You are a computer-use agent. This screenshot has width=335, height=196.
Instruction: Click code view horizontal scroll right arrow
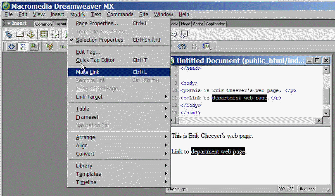point(319,120)
